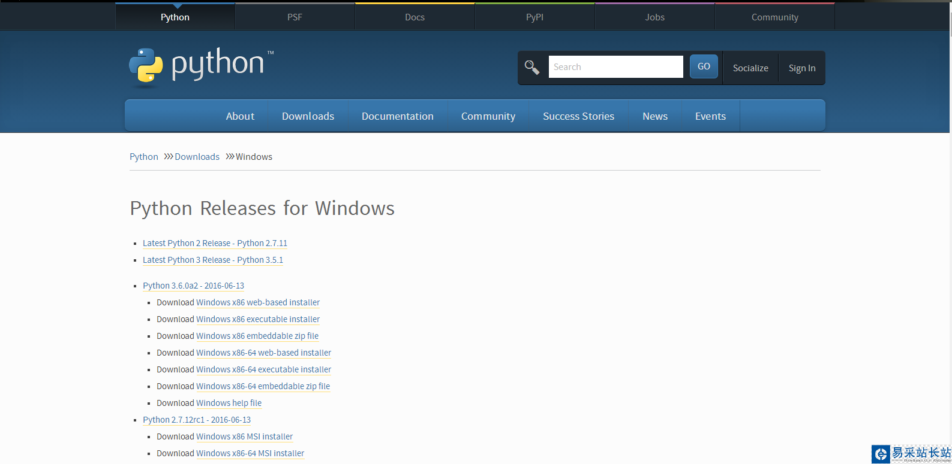
Task: Click the Python Releases for Windows heading
Action: click(x=262, y=208)
